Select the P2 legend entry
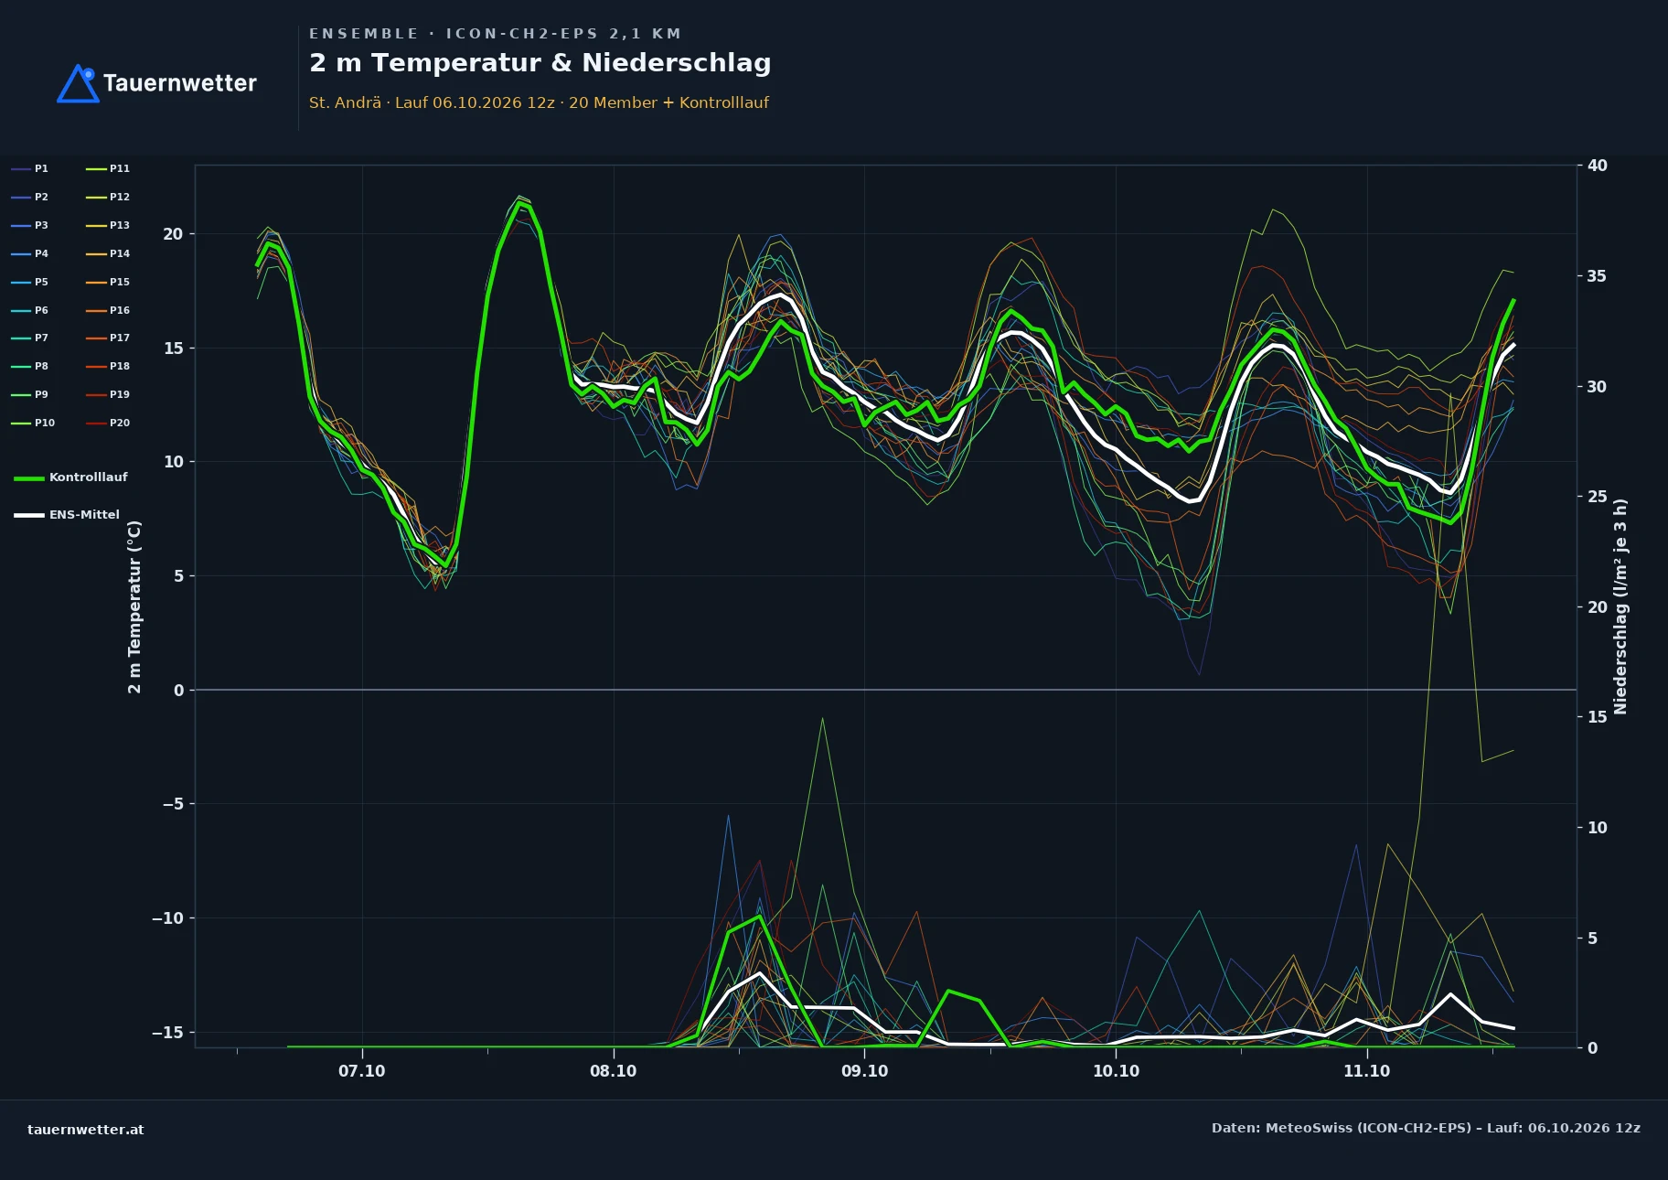The width and height of the screenshot is (1668, 1180). (x=30, y=197)
